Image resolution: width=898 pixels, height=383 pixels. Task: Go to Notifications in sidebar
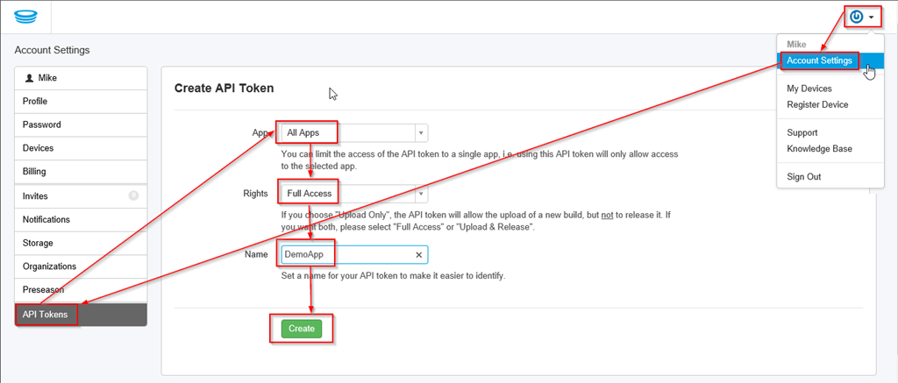46,219
